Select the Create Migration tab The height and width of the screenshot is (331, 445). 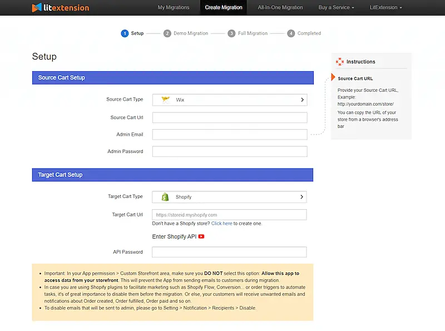pyautogui.click(x=223, y=8)
